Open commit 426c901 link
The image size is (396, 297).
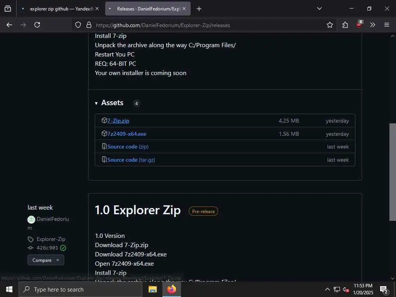click(x=47, y=248)
